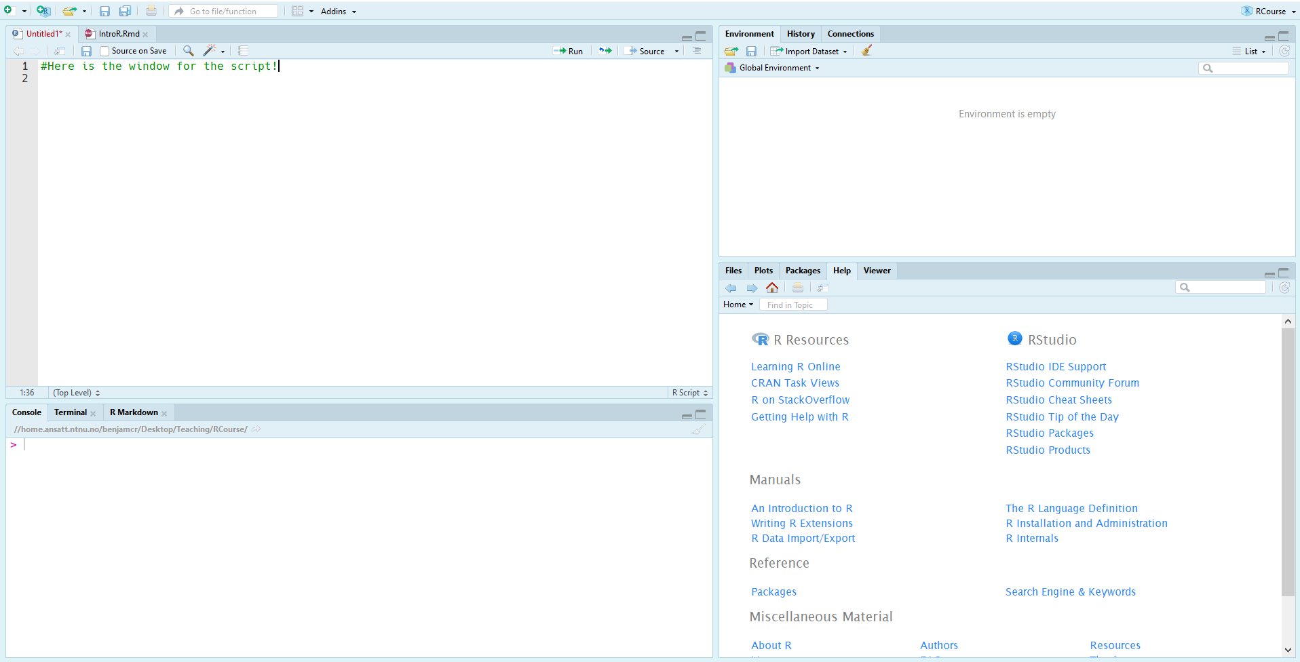Click the New File plus icon
1300x662 pixels.
[x=9, y=11]
